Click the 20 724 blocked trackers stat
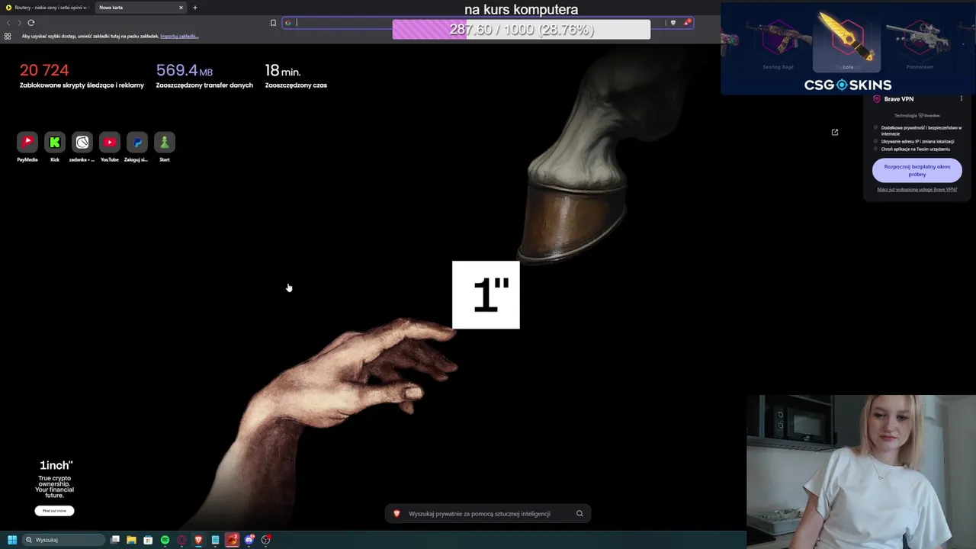The image size is (976, 549). click(82, 75)
